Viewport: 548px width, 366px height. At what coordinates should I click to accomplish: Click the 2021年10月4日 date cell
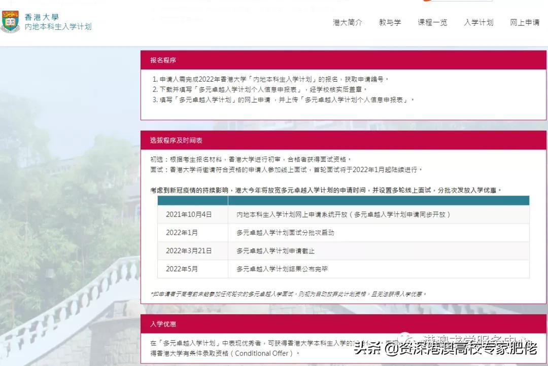click(x=193, y=214)
